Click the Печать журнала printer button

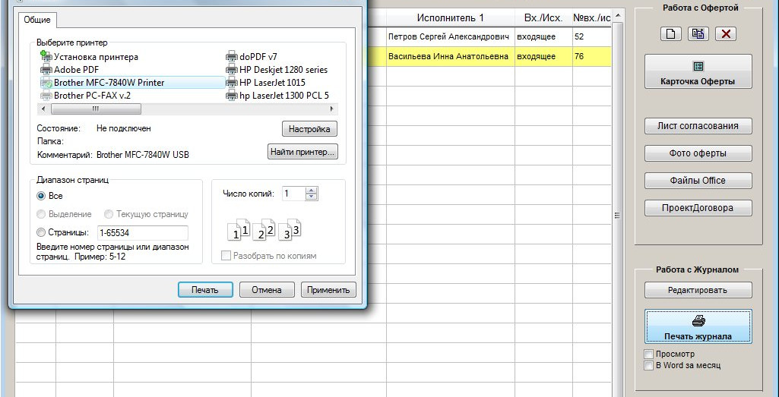point(698,326)
